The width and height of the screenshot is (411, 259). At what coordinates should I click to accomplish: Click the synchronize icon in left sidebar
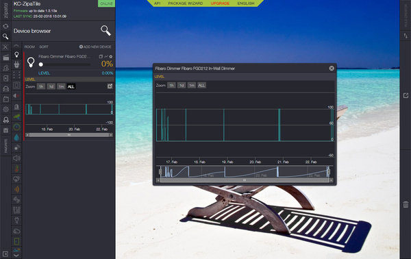click(5, 26)
